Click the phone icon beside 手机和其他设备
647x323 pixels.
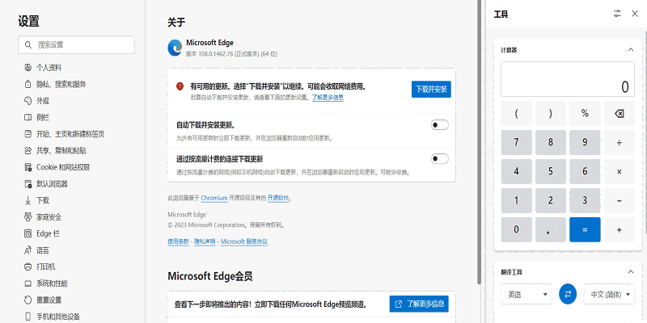point(28,317)
